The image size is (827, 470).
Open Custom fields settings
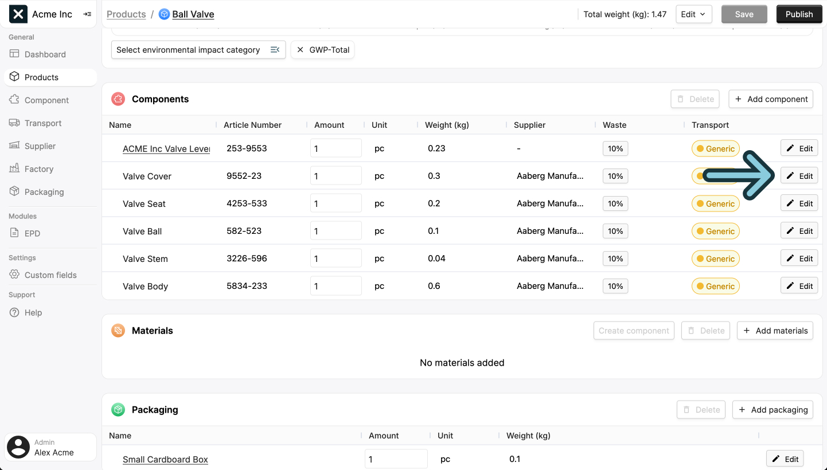50,275
